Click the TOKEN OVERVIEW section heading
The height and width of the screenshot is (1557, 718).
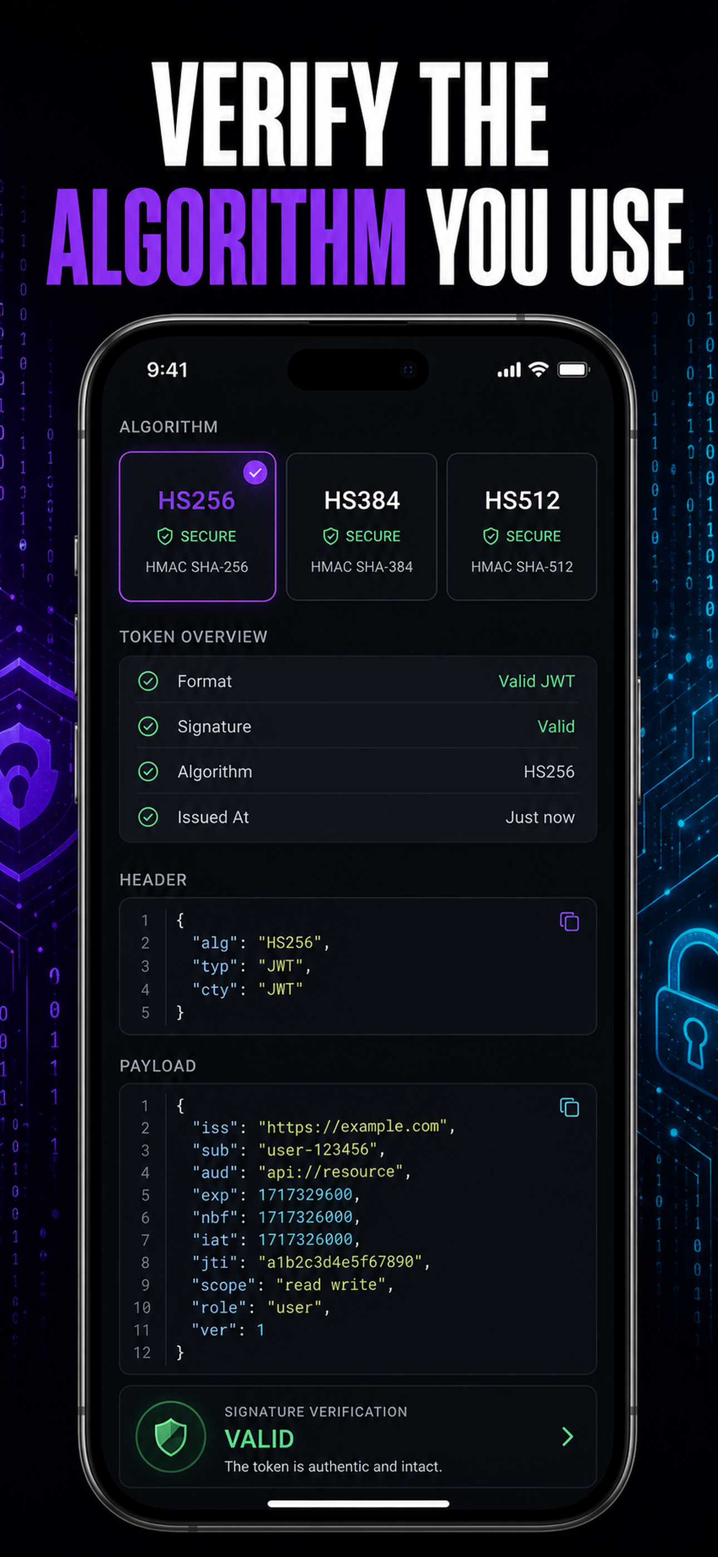pyautogui.click(x=193, y=636)
